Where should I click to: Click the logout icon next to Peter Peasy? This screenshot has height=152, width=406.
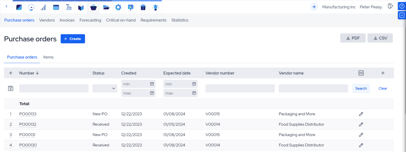point(390,6)
